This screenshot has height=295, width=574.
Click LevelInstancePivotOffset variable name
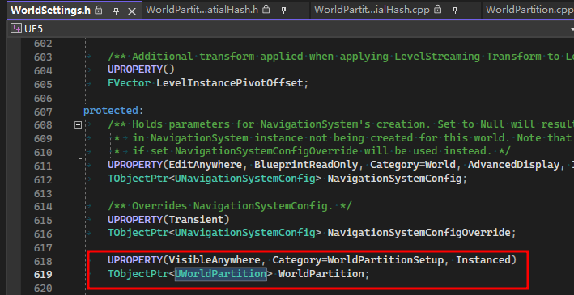point(230,83)
